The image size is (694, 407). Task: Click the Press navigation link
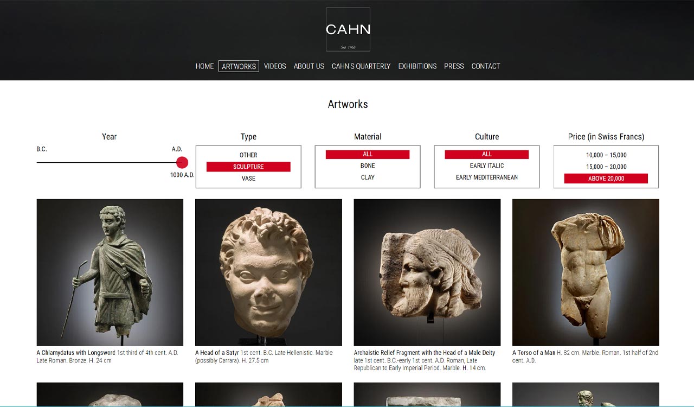454,66
